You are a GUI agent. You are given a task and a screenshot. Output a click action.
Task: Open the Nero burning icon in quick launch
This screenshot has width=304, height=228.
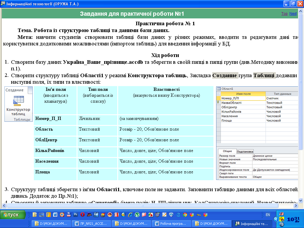(x=103, y=215)
